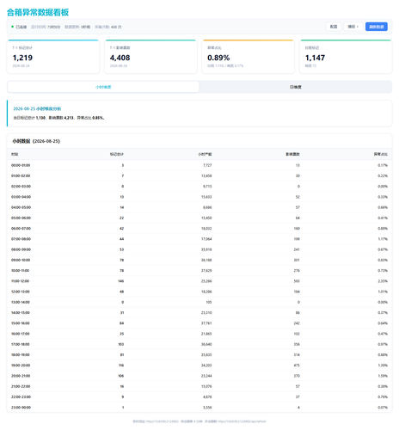Select the 18:00-19:00 row
The width and height of the screenshot is (399, 430).
pyautogui.click(x=199, y=355)
